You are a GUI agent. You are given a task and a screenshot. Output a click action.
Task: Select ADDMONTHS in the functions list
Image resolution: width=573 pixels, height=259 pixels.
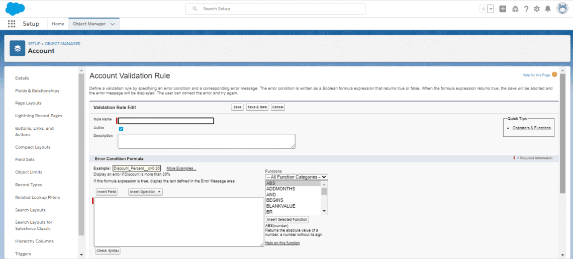(293, 189)
